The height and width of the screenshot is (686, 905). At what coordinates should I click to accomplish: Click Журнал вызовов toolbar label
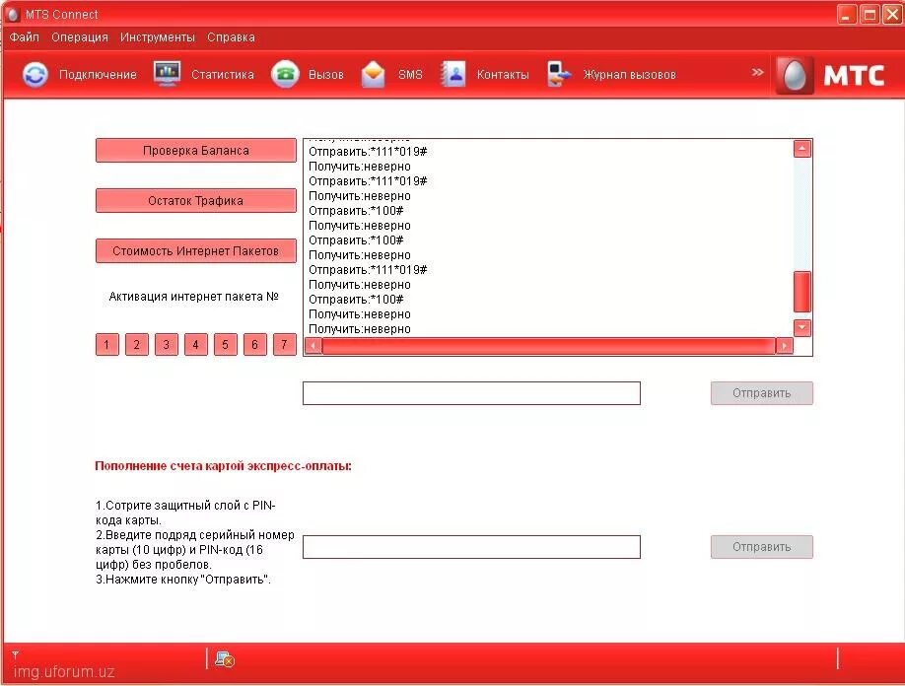tap(629, 75)
